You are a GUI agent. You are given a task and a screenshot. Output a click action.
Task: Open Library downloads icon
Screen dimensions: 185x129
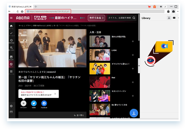click(x=169, y=18)
